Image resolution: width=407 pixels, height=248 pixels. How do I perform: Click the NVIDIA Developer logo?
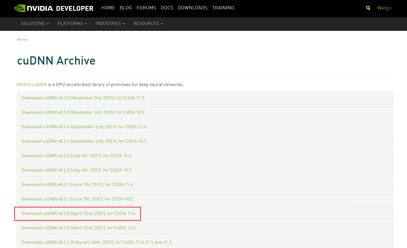click(54, 8)
